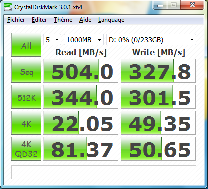
Task: Start the 512K benchmark test
Action: (x=26, y=97)
